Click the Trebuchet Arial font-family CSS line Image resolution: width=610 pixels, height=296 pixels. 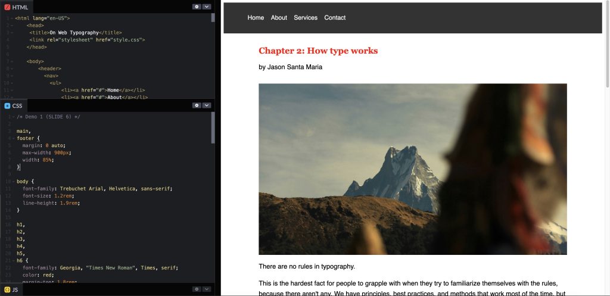pos(97,189)
